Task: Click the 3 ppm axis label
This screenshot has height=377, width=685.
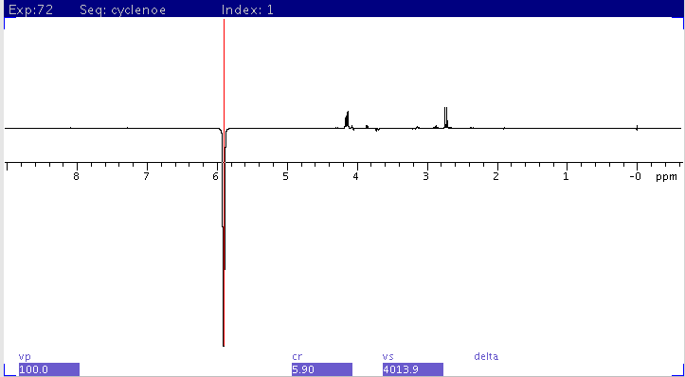Action: [x=426, y=177]
